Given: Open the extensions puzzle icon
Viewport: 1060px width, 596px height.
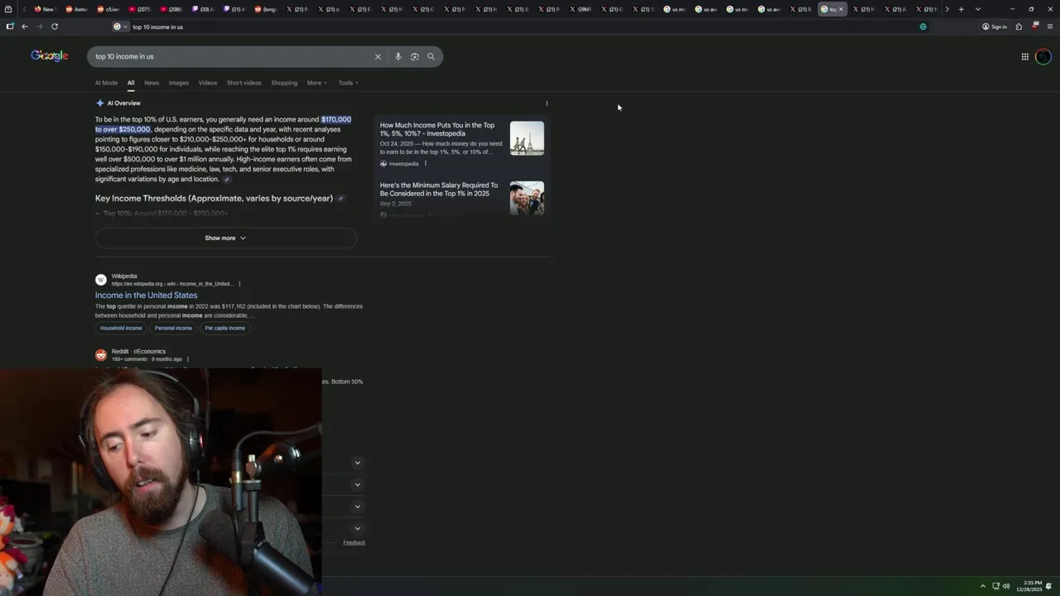Looking at the screenshot, I should pyautogui.click(x=1019, y=26).
